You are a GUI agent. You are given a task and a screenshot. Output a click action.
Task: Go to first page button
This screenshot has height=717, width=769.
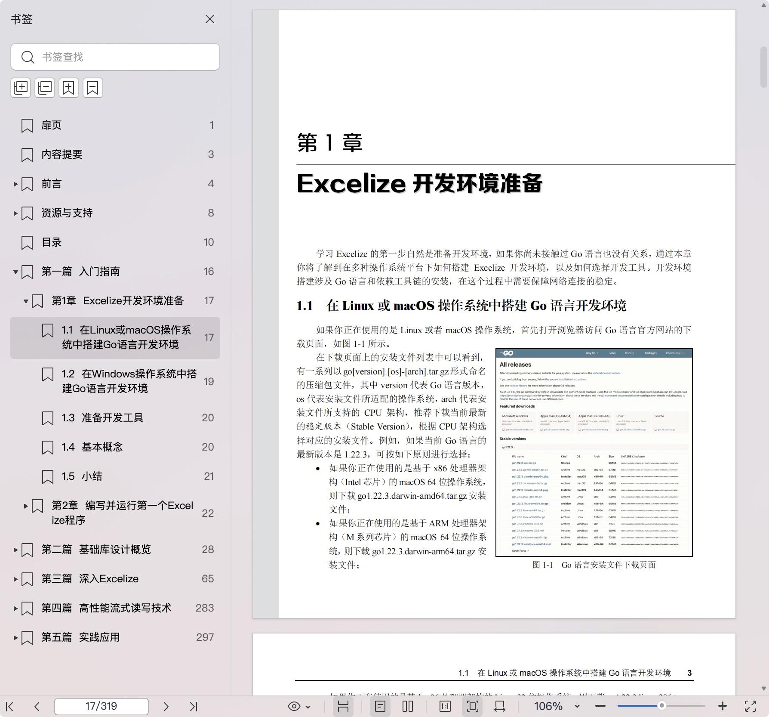(10, 706)
